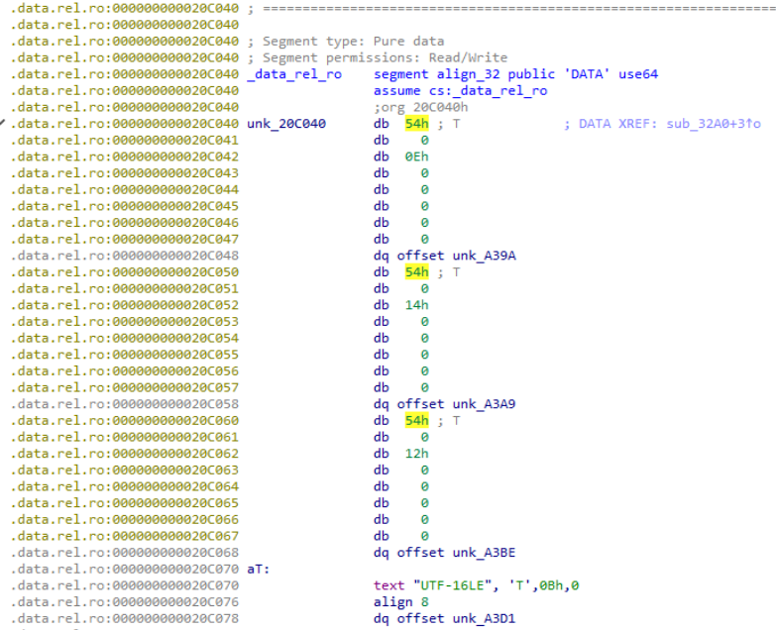The width and height of the screenshot is (776, 630).
Task: Click the arrow marker left of unk_20C040 line
Action: tap(6, 124)
